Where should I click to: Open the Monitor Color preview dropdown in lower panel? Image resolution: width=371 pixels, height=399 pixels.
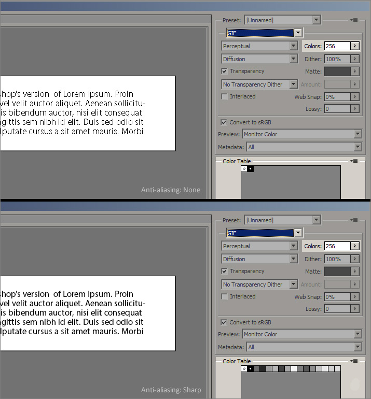pyautogui.click(x=358, y=335)
